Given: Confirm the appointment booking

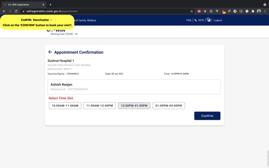Looking at the screenshot, I should point(207,116).
